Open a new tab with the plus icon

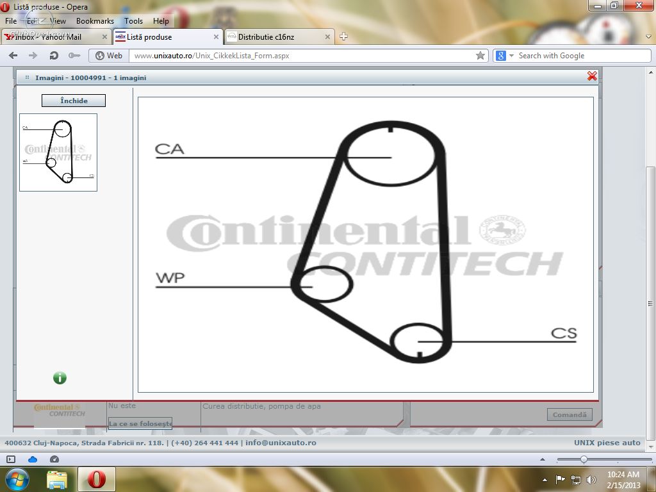(343, 37)
